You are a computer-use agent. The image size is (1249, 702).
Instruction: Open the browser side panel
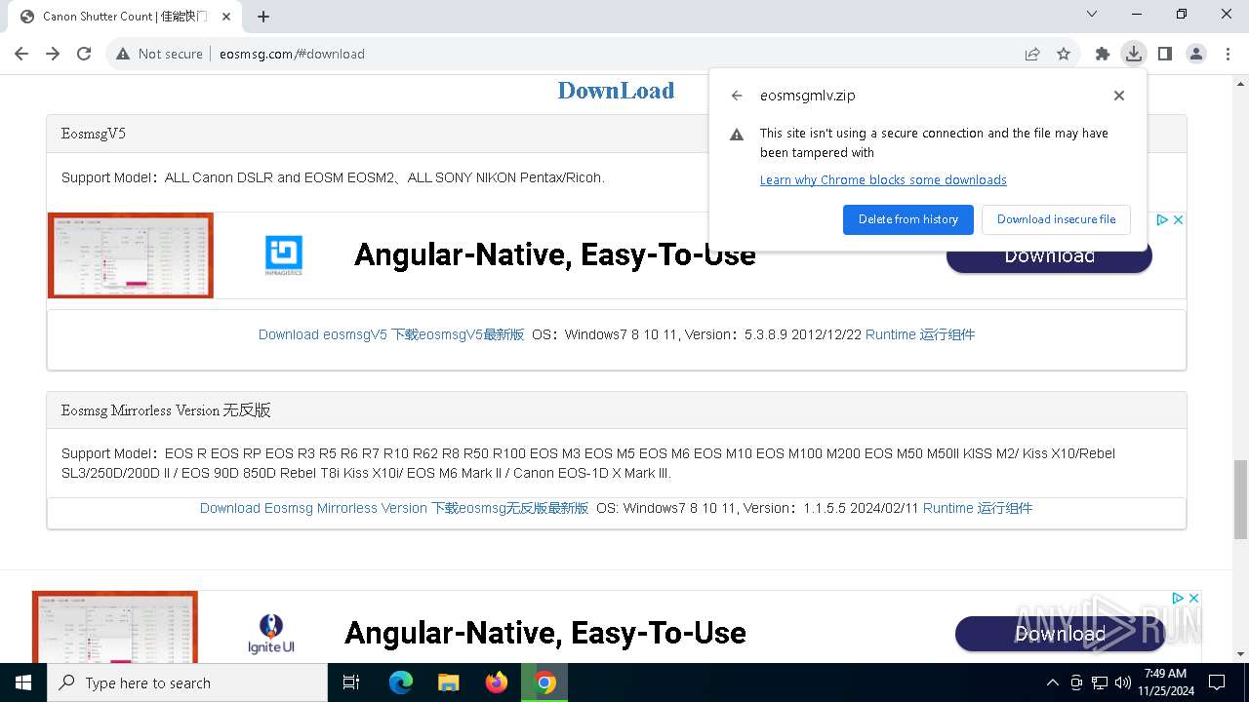1165,54
